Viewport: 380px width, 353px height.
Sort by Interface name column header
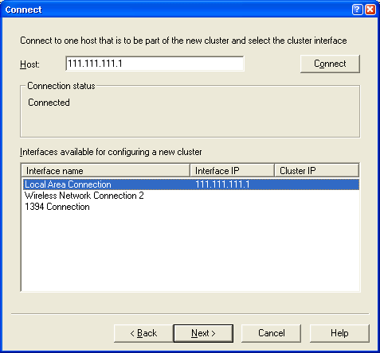click(x=105, y=171)
